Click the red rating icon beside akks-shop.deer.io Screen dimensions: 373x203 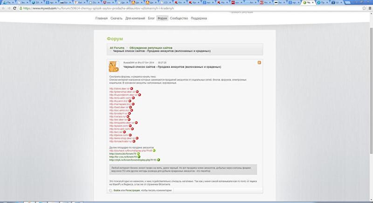[137, 138]
